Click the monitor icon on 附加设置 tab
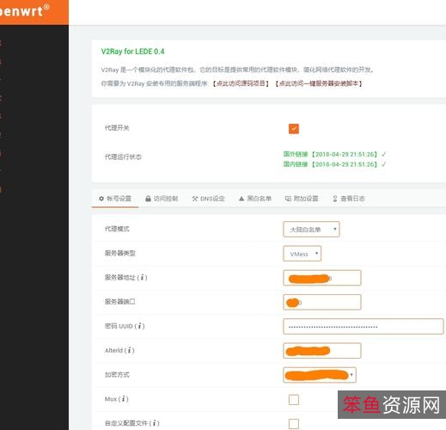 (x=288, y=199)
